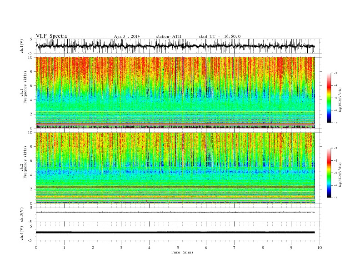Click the ch.2 spectrogram color bar

[x=329, y=173]
